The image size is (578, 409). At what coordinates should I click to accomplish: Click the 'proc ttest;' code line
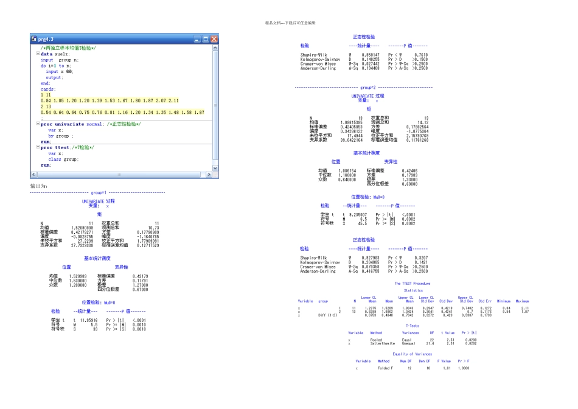point(57,147)
